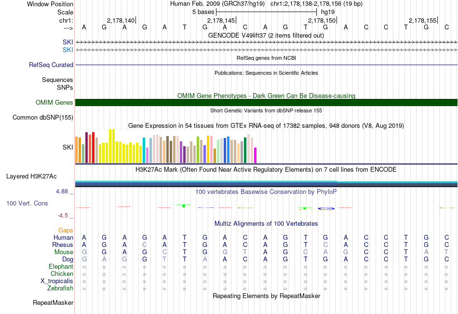Click the GENCODE V49lift37 track title
Screen dimensions: 458x314
coord(266,35)
